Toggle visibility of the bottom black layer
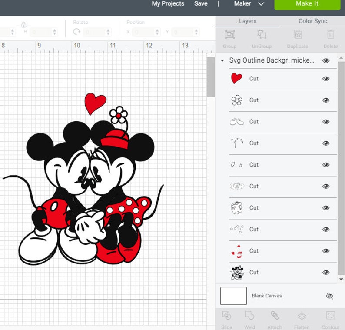 (326, 272)
